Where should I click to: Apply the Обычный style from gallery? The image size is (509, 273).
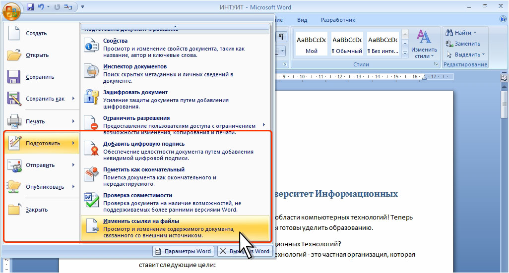pyautogui.click(x=347, y=45)
